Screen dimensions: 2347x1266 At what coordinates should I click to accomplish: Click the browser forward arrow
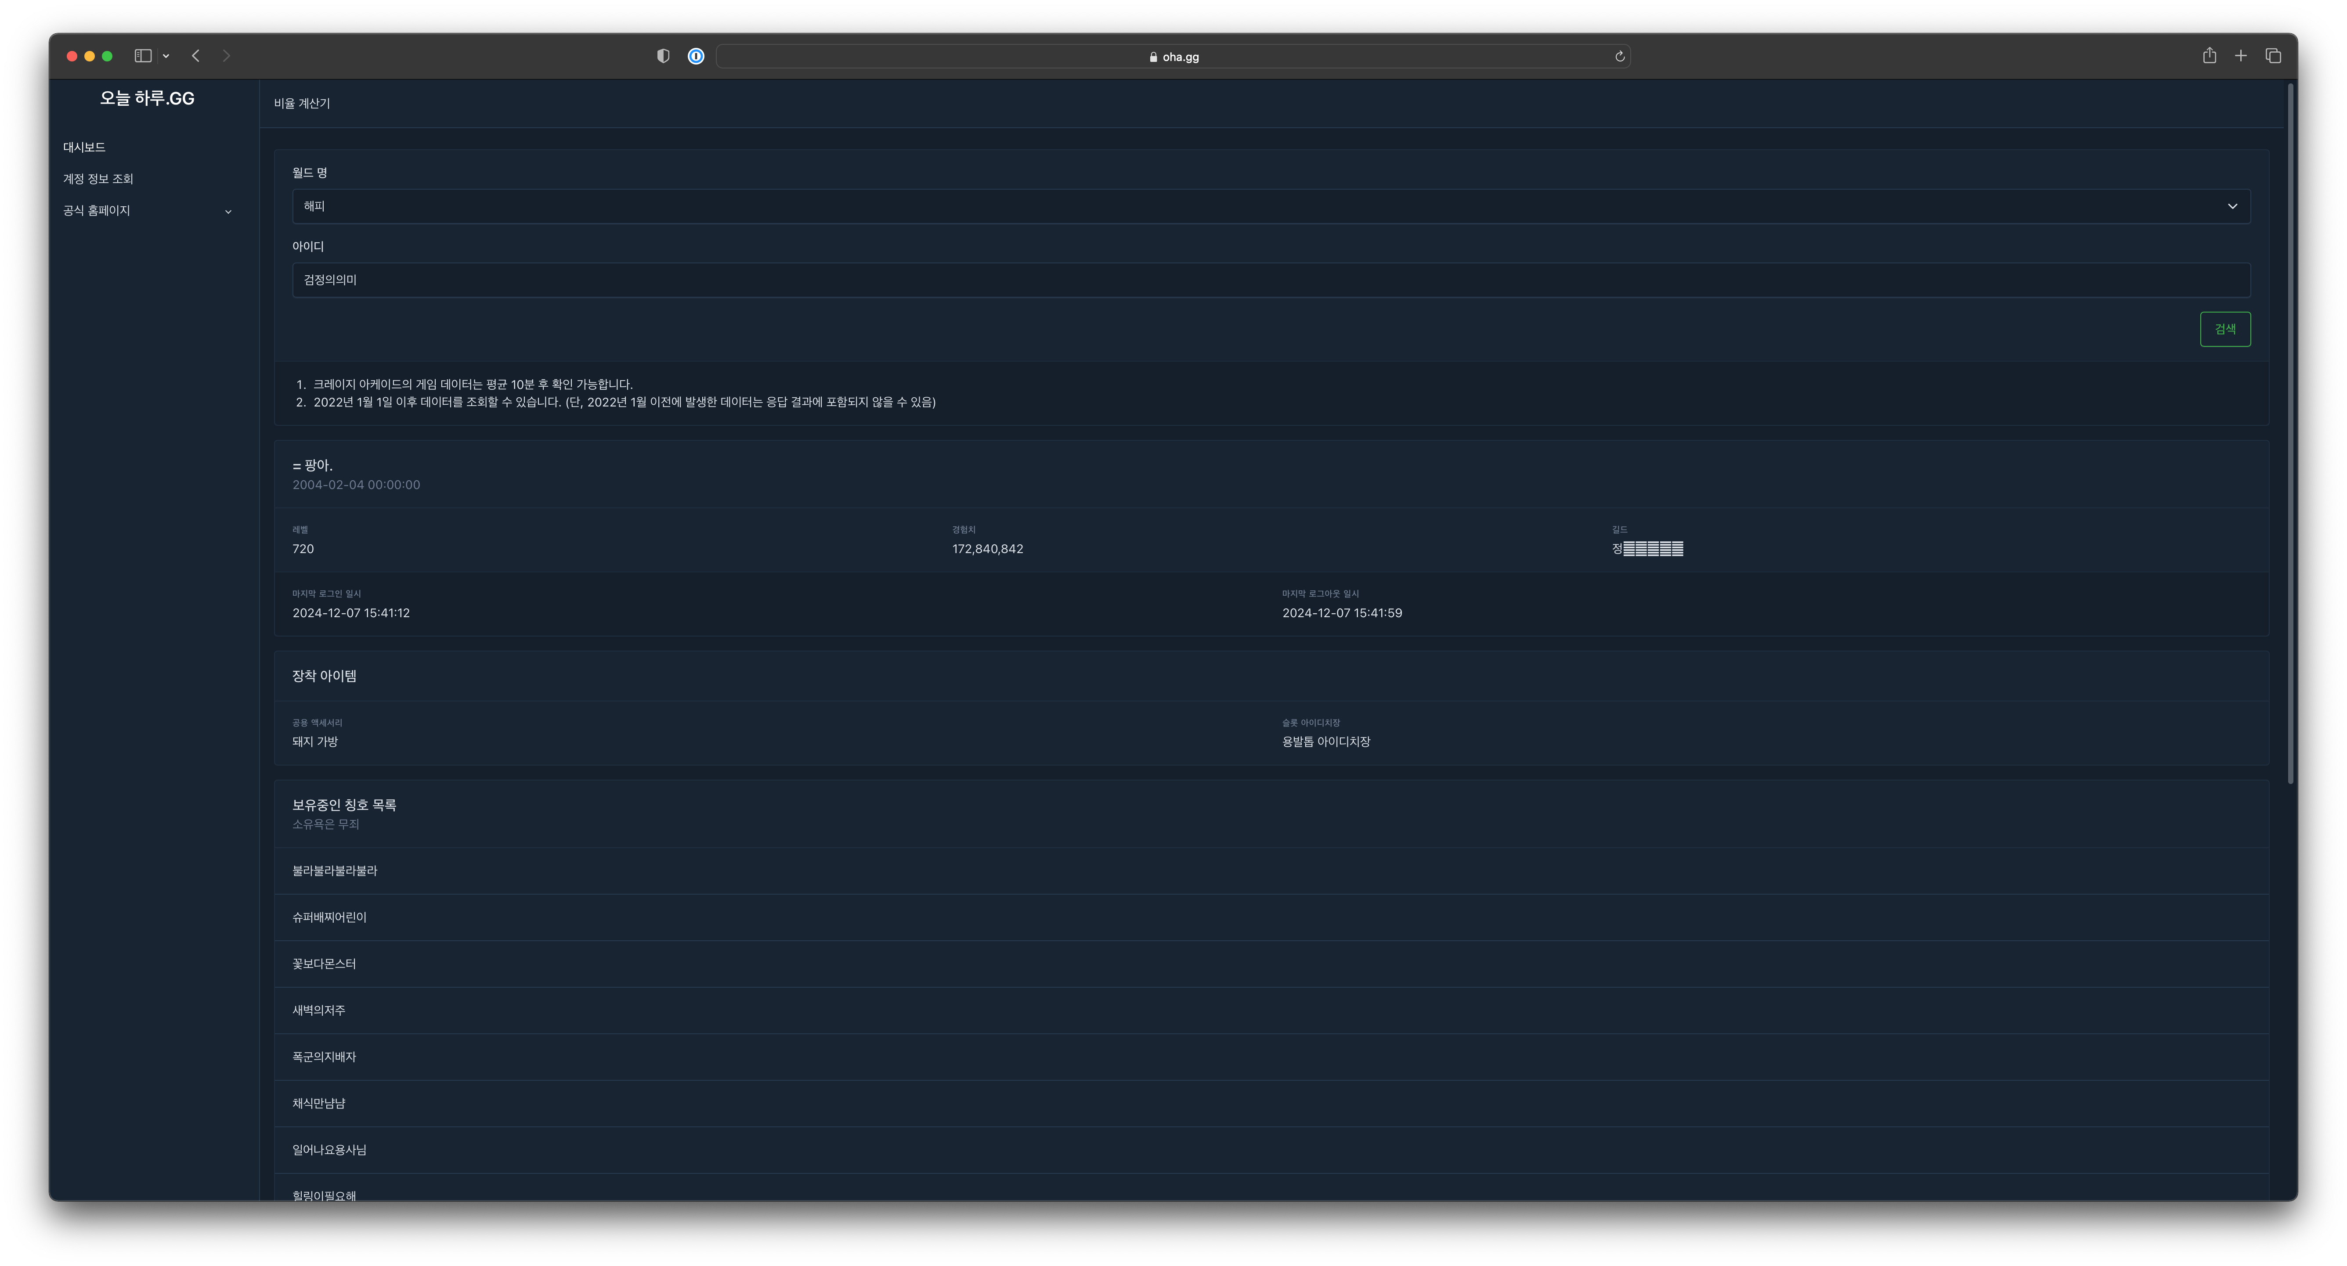(x=226, y=57)
